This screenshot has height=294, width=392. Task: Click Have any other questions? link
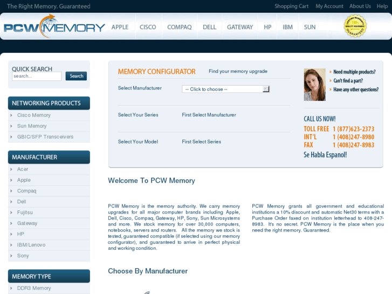[x=356, y=90]
